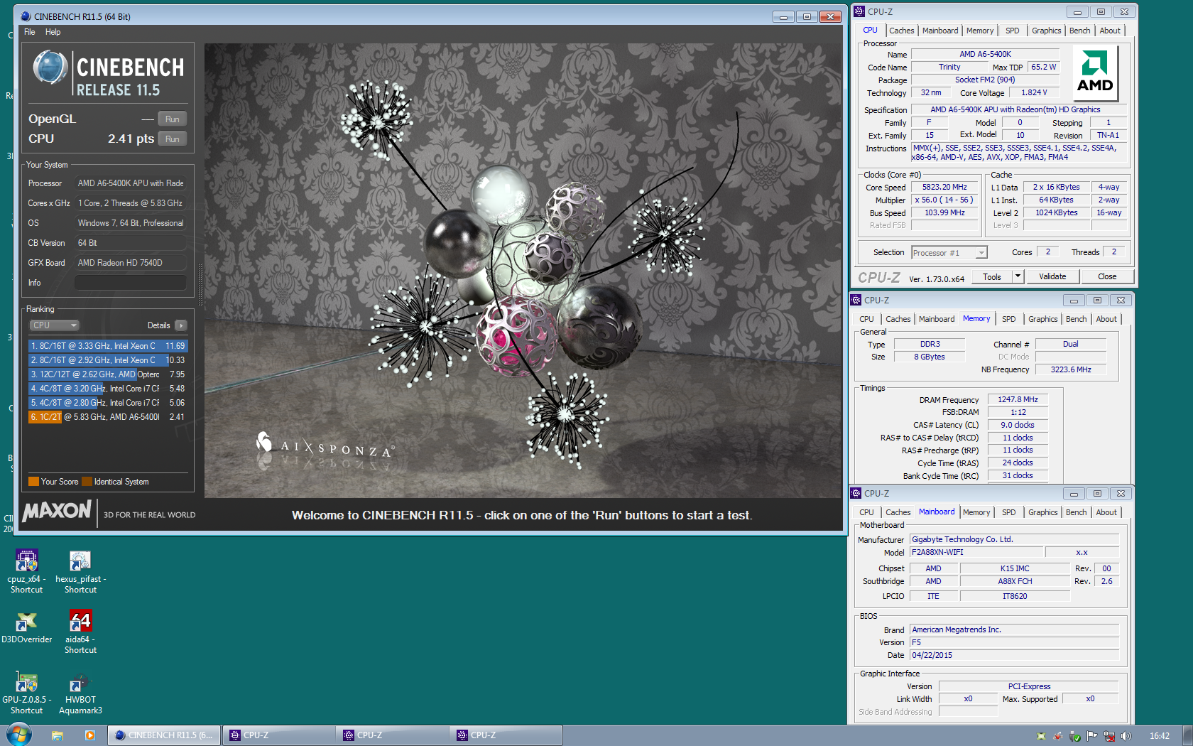This screenshot has height=746, width=1193.
Task: Expand the Tools dropdown arrow in CPU-Z
Action: [1018, 276]
